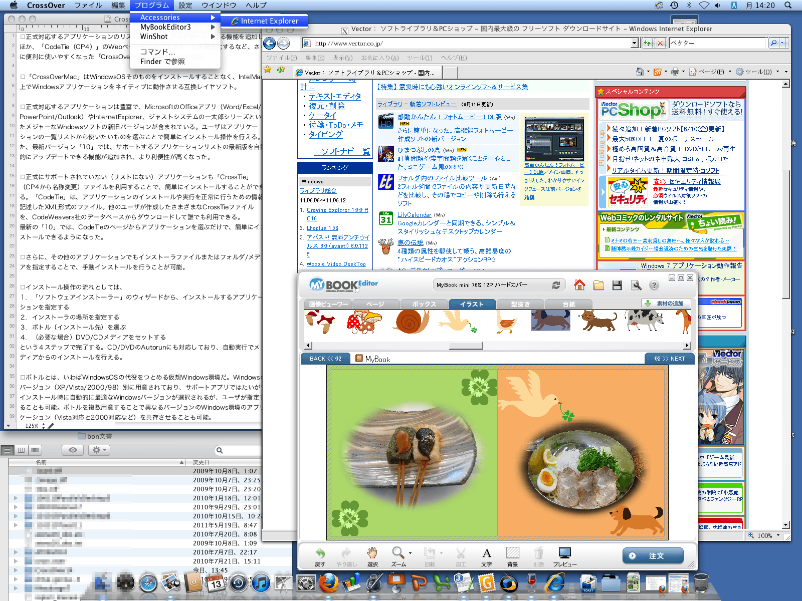This screenshot has height=601, width=802.
Task: Open the ページ(P) dropdown in the IE command bar
Action: 710,72
